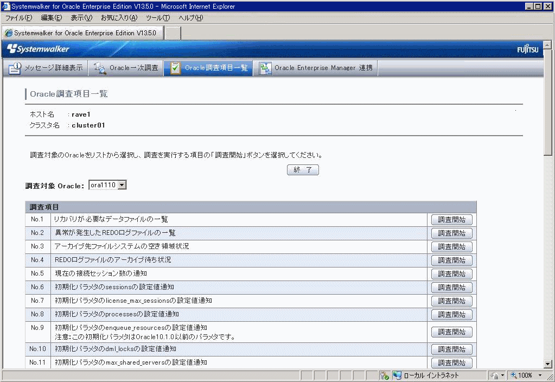555x382 pixels.
Task: Click 調査開始 for No.11 max_shared_servers
Action: tap(451, 363)
